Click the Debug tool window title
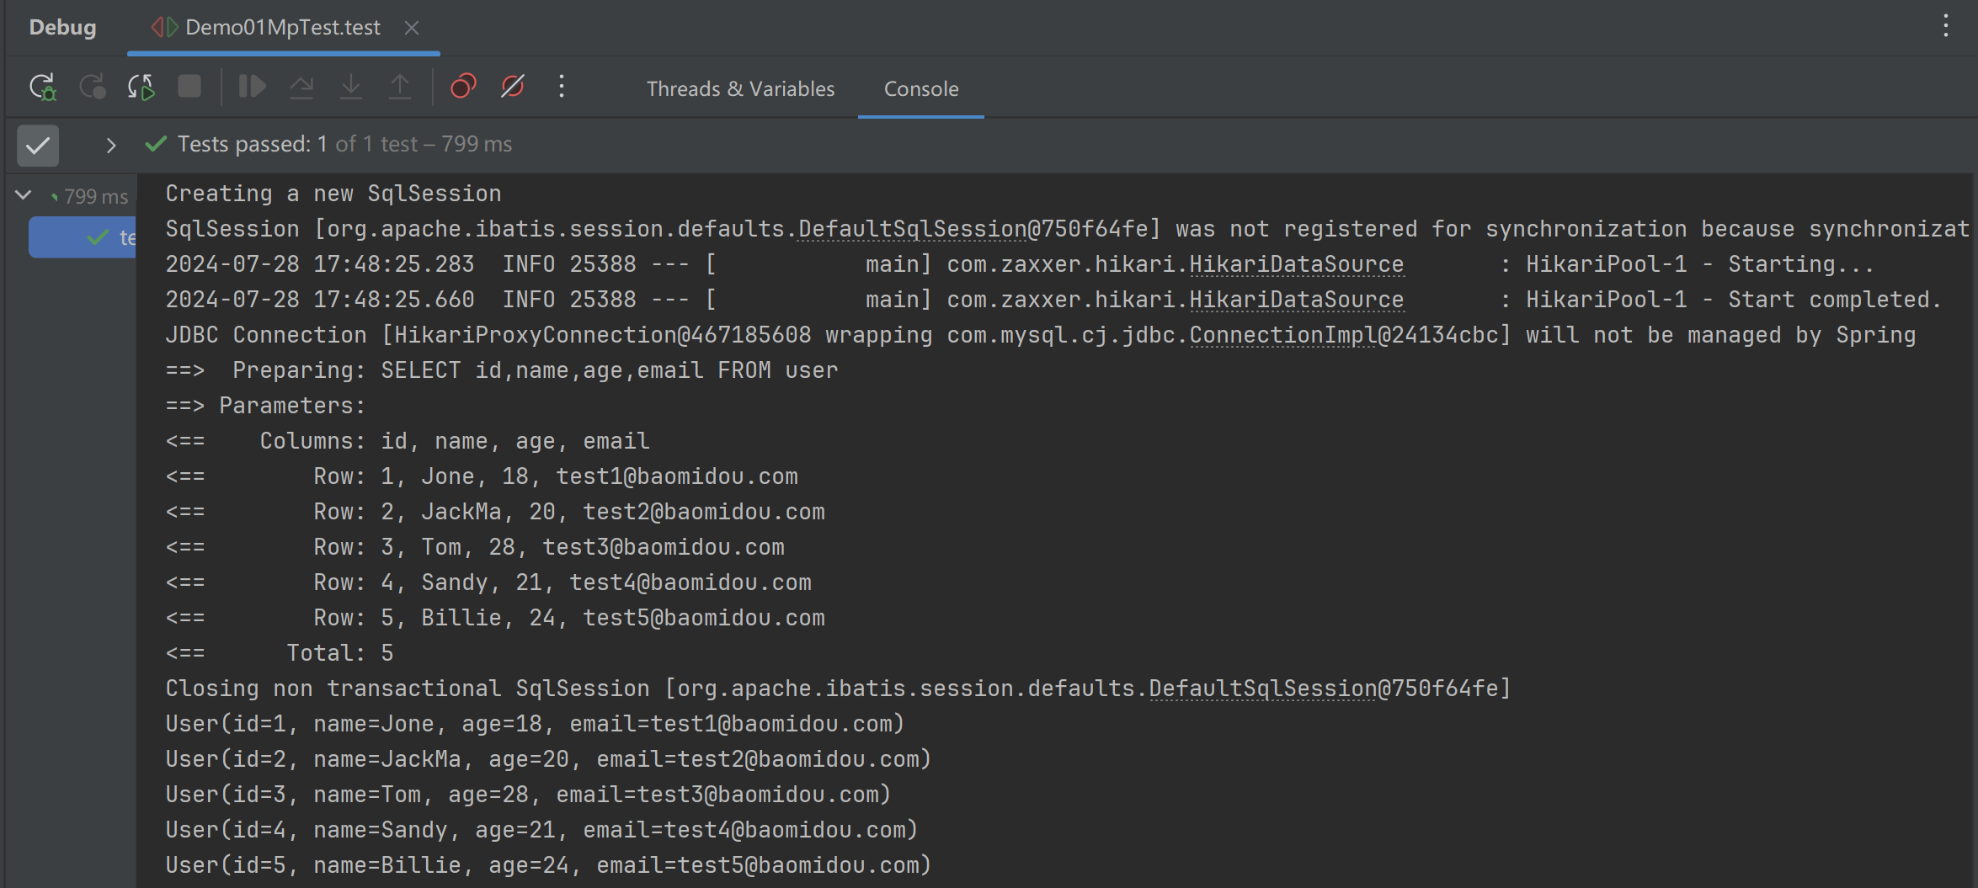The image size is (1978, 888). pyautogui.click(x=62, y=28)
